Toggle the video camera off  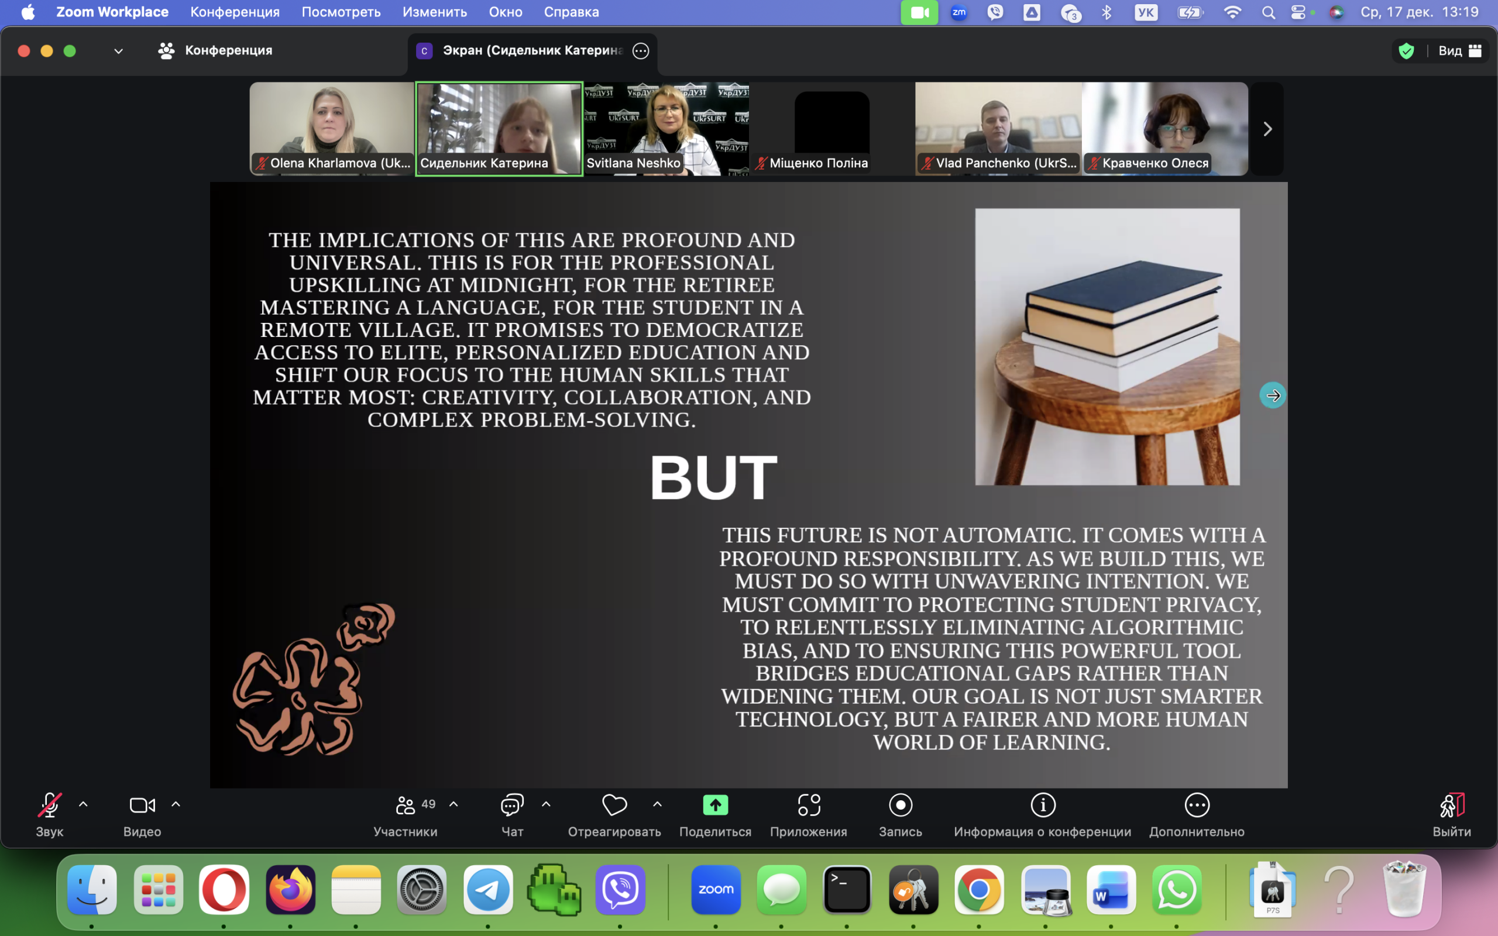(x=142, y=805)
